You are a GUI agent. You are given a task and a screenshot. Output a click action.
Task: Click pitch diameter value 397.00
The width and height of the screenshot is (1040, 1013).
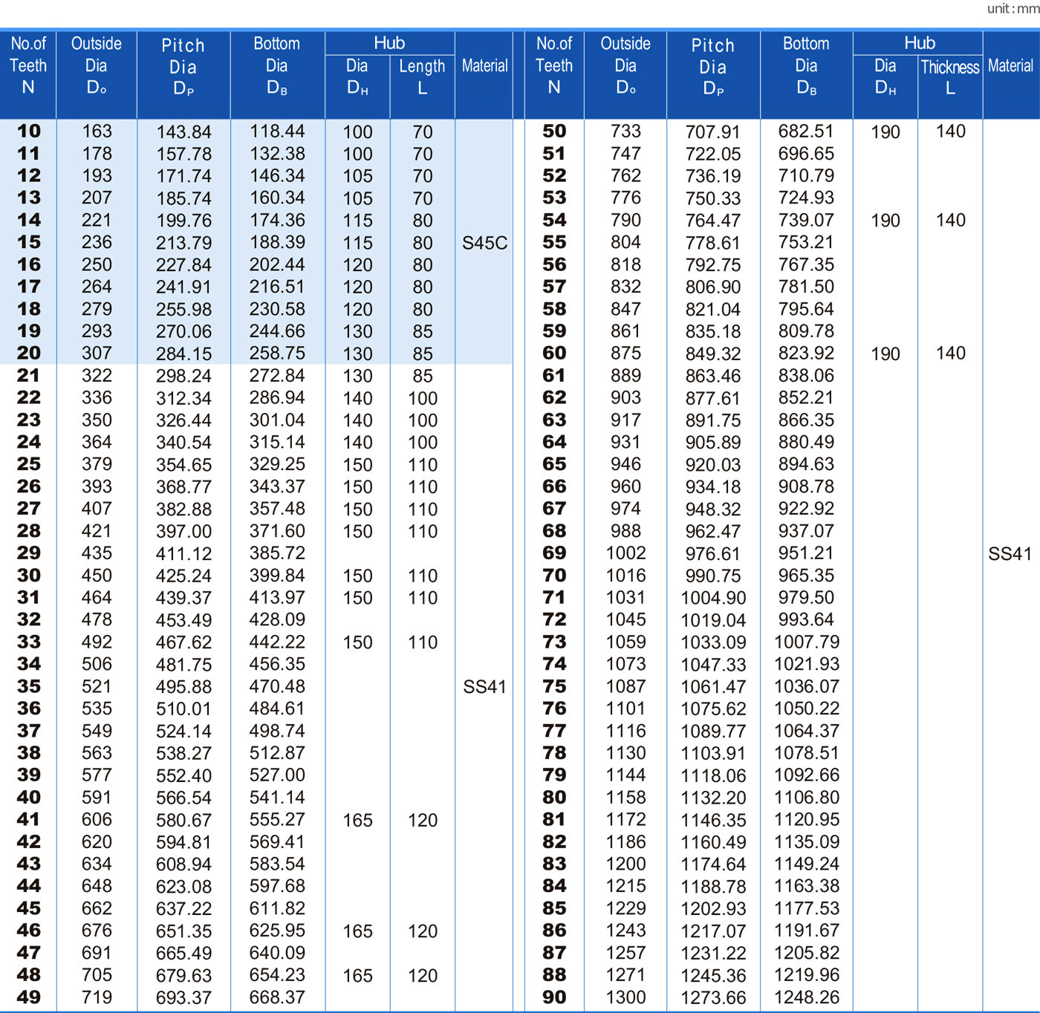(183, 532)
